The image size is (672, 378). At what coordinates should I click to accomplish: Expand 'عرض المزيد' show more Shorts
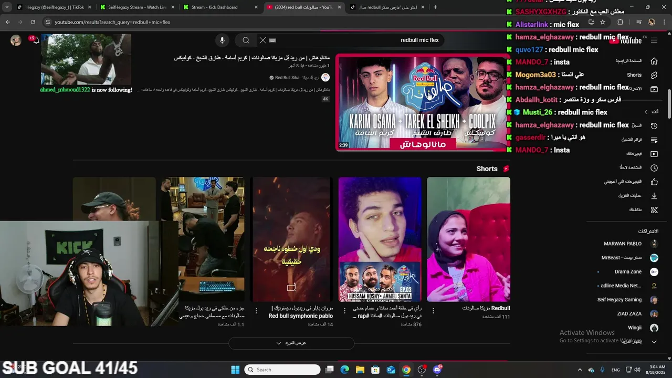tap(291, 343)
